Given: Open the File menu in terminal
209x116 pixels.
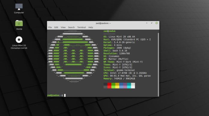Looking at the screenshot, I should [x=50, y=27].
